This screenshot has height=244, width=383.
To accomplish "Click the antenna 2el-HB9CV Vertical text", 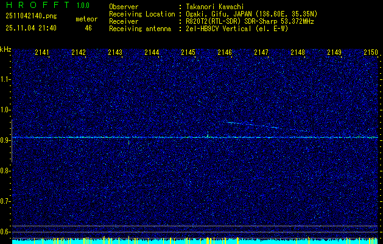I will tap(219, 29).
